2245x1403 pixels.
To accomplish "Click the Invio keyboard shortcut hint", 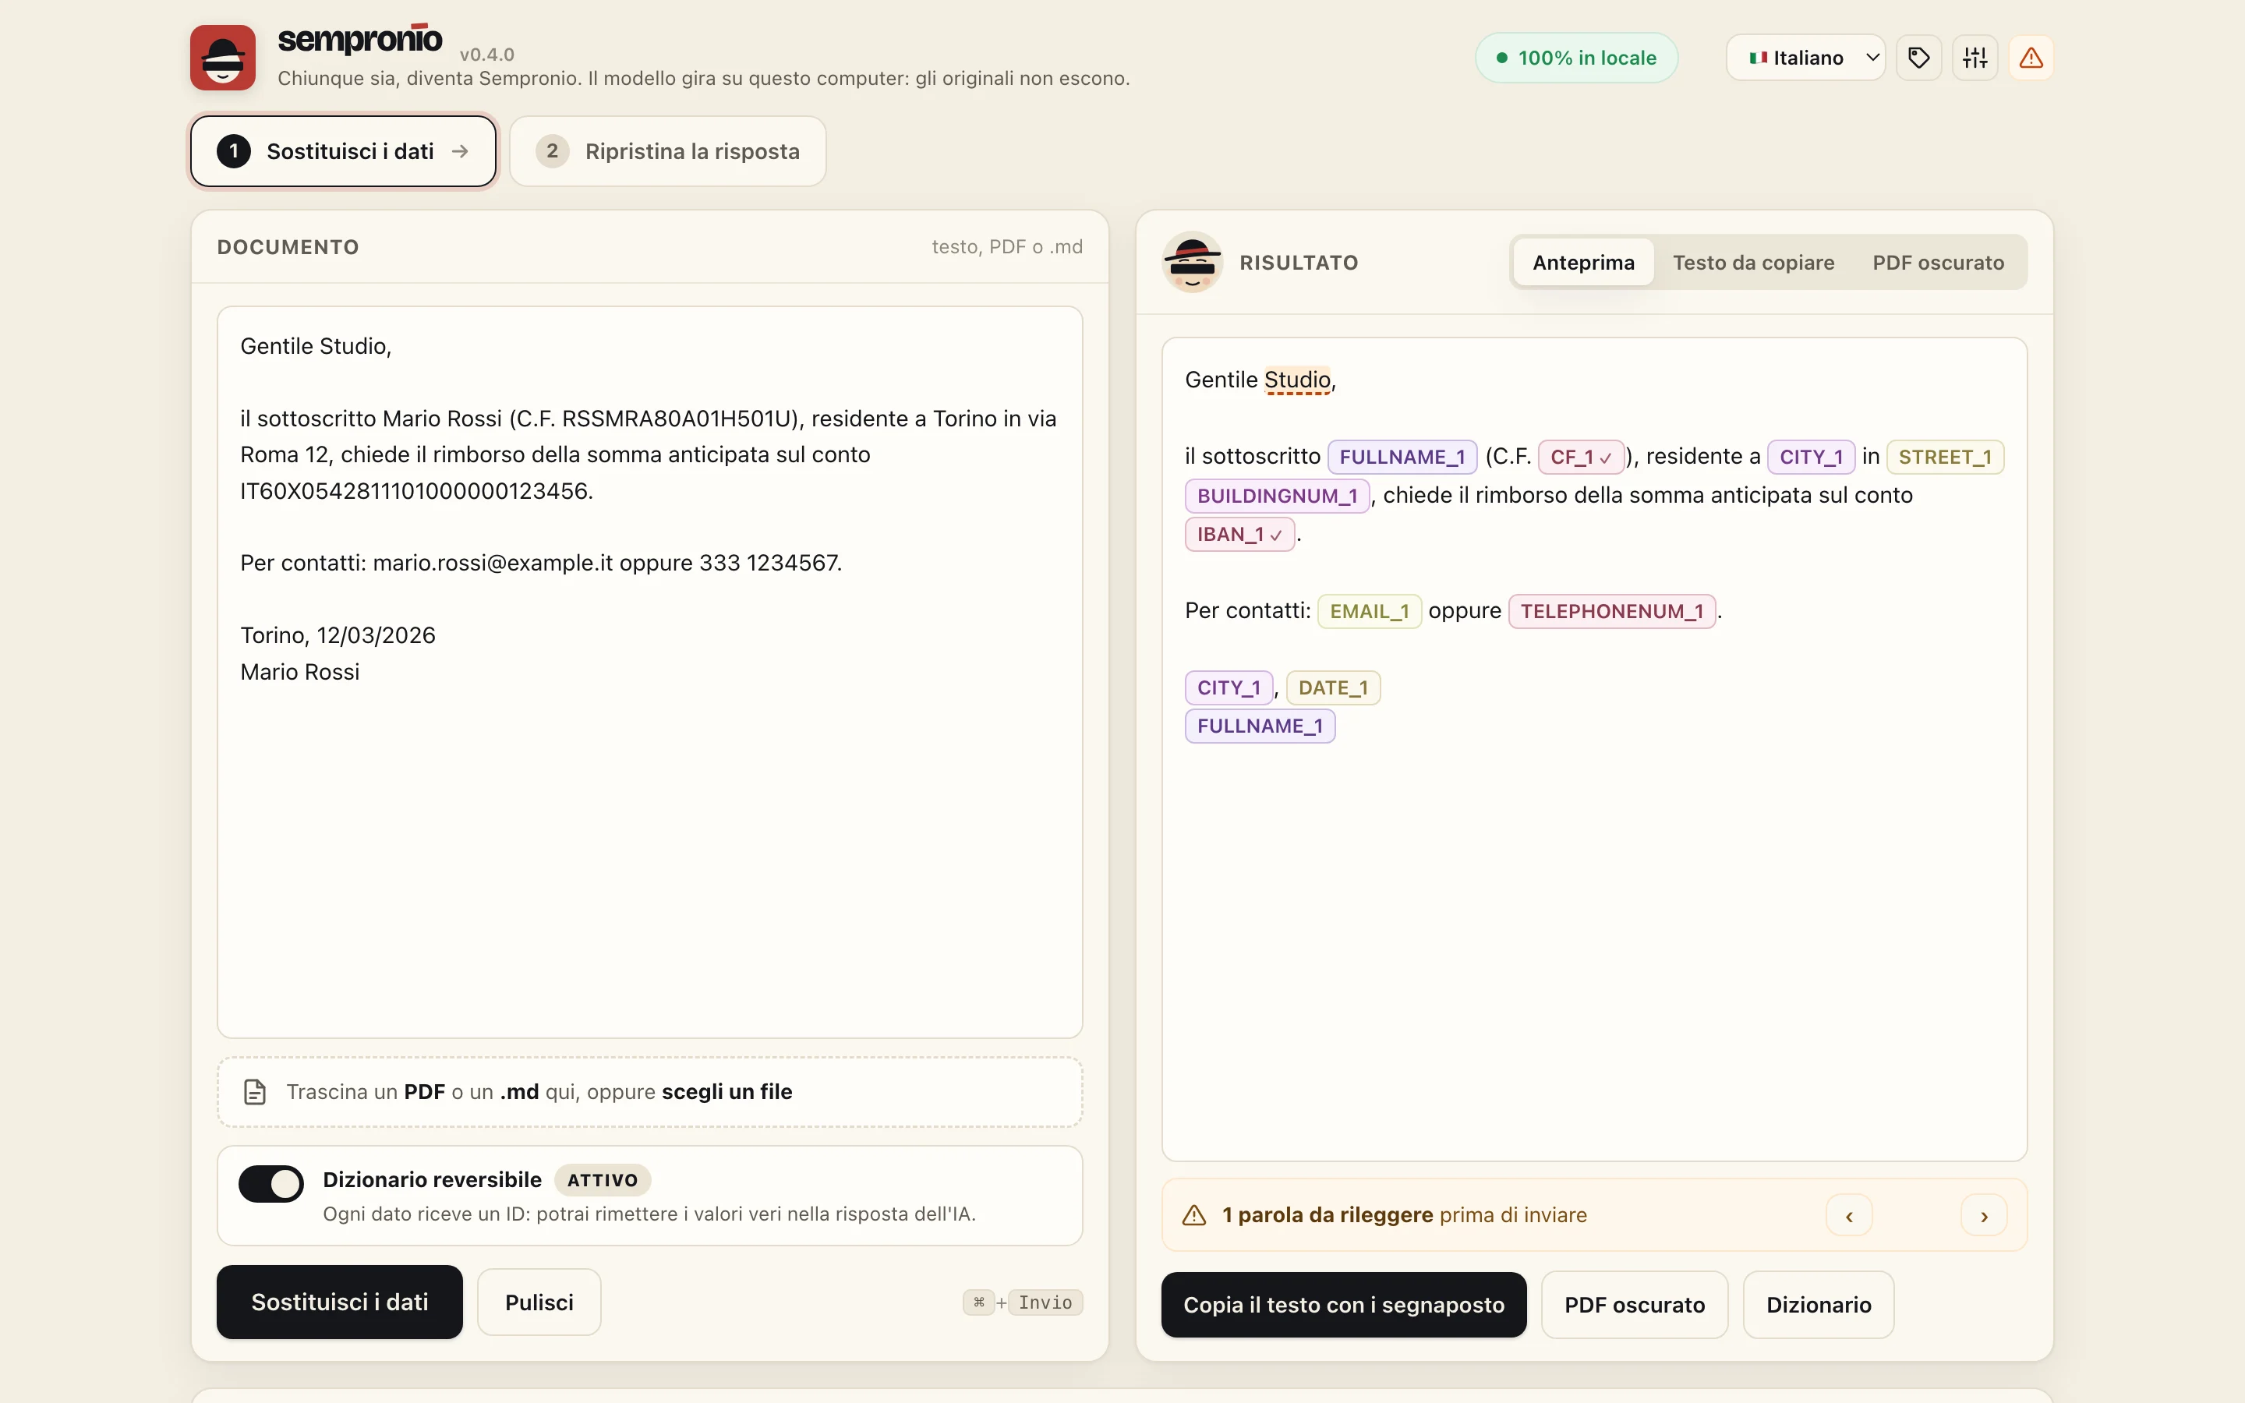I will point(1045,1302).
